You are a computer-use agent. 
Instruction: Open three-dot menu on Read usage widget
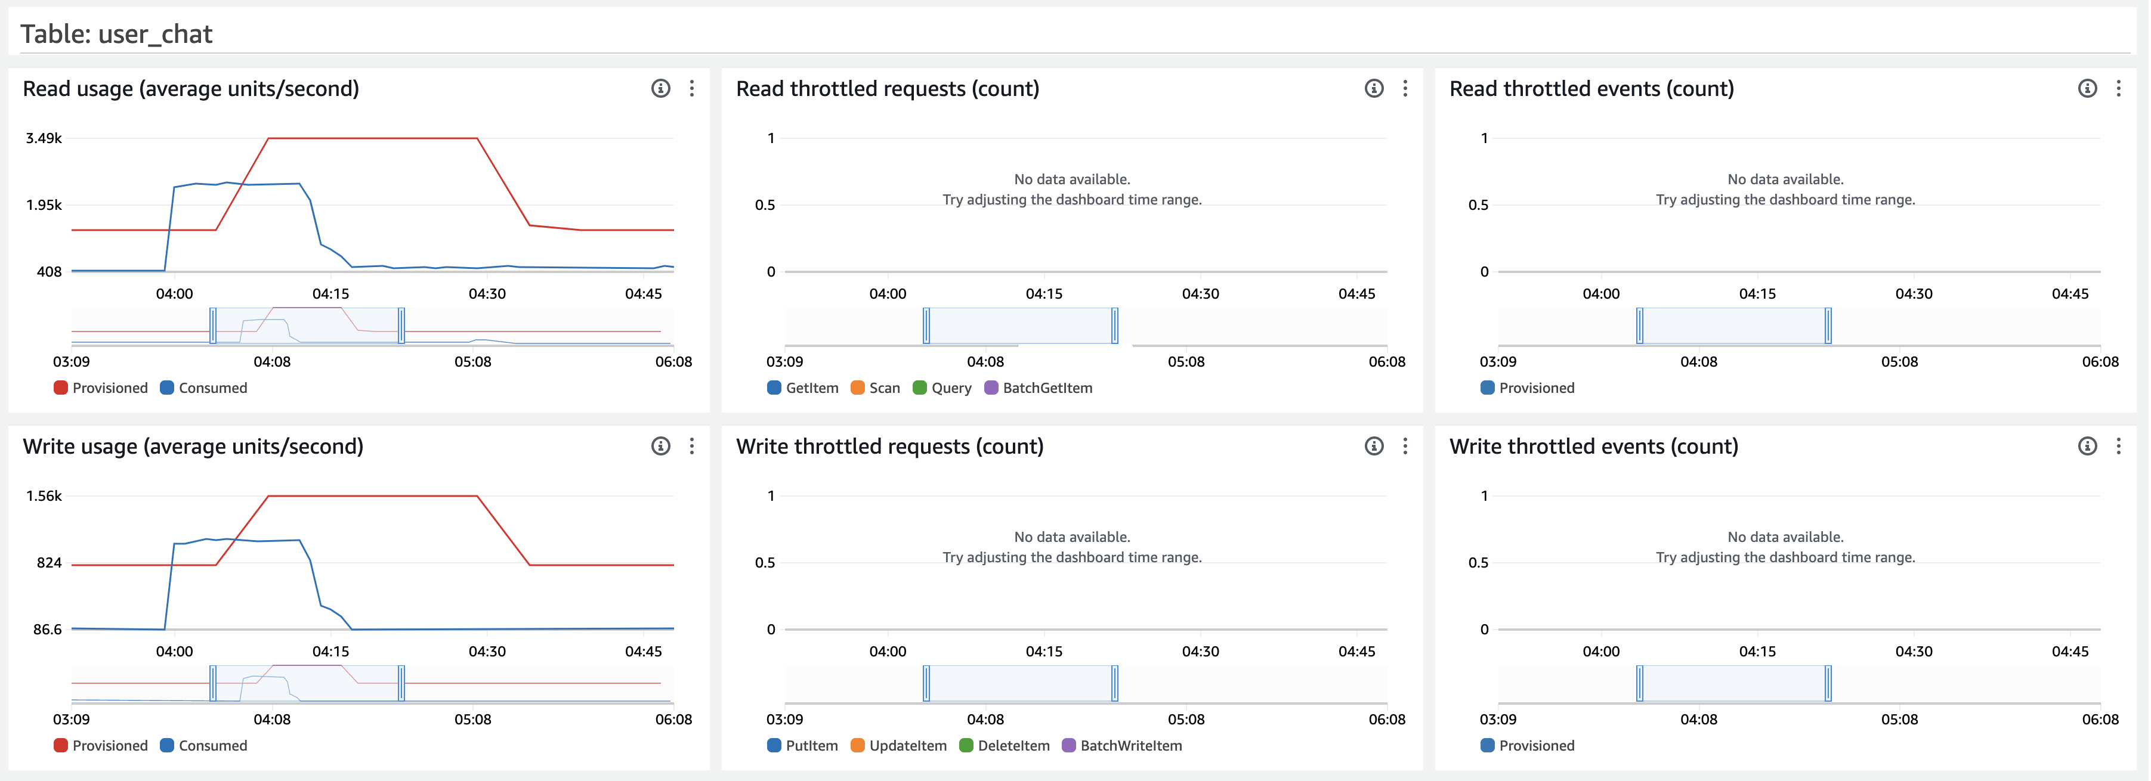point(692,88)
